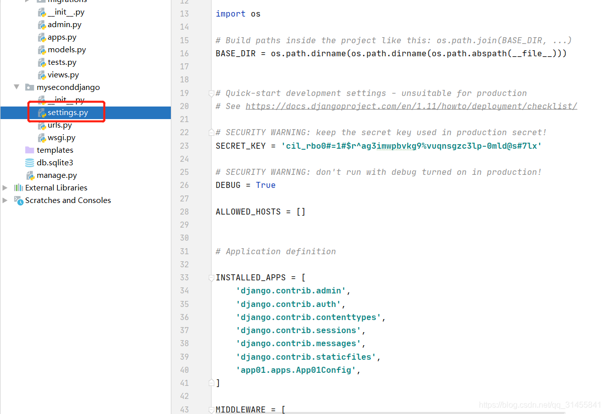This screenshot has width=605, height=414.
Task: Click the views.py Python file icon
Action: point(42,75)
